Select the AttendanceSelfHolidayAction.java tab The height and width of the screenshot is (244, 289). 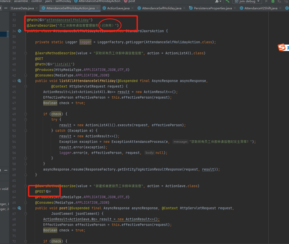70,8
